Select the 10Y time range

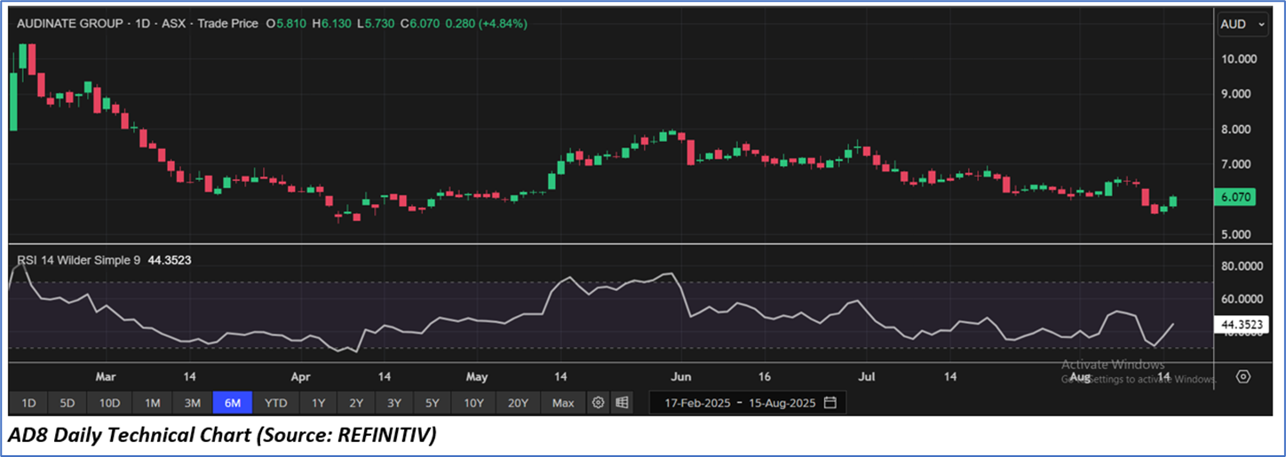point(473,403)
